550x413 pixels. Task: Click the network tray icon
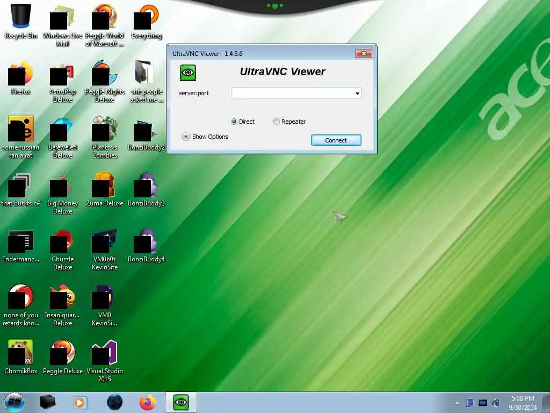pos(483,403)
